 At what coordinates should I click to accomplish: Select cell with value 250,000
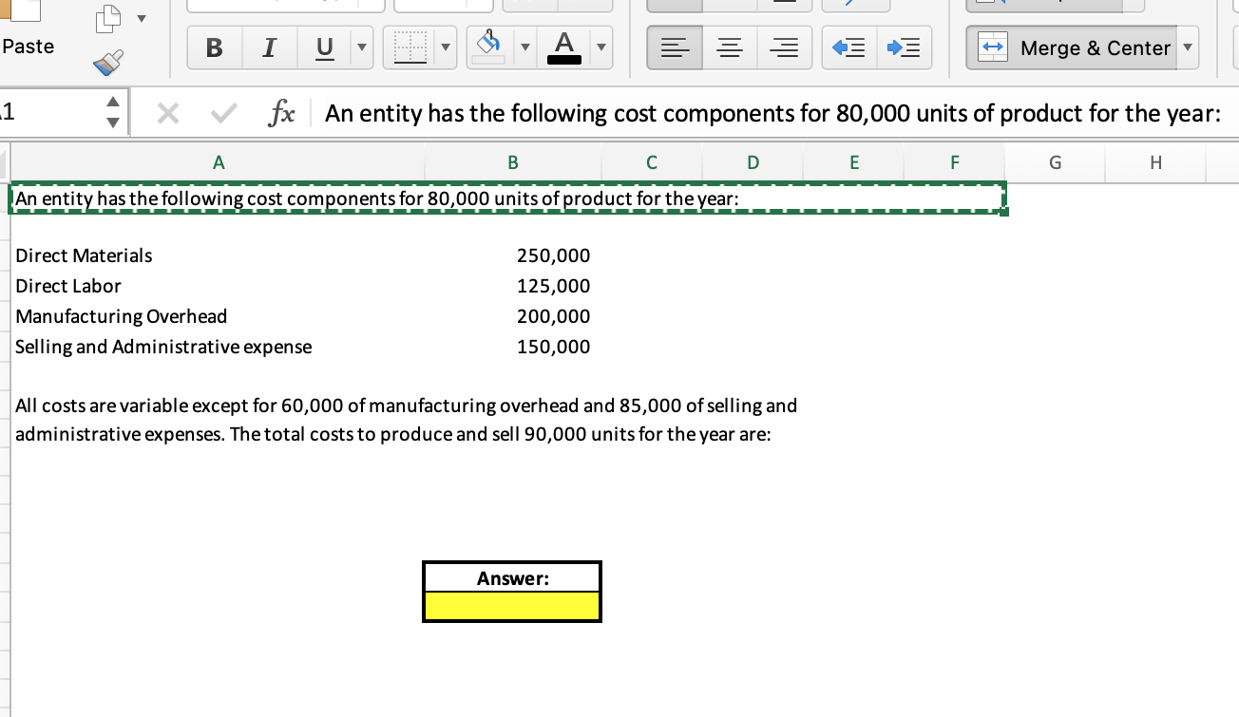(x=513, y=255)
